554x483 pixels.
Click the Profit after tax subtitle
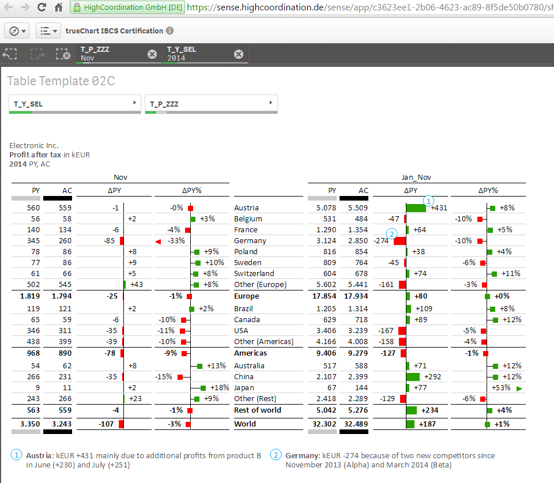tap(50, 155)
